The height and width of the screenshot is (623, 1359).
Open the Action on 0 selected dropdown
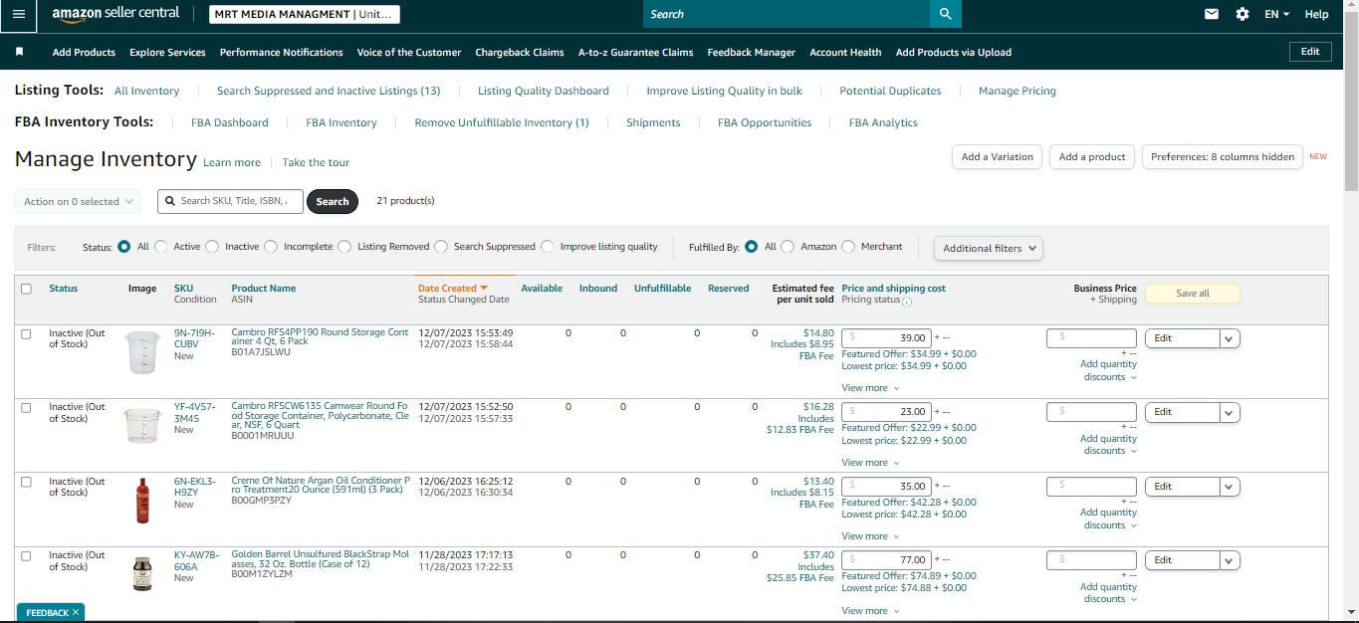(x=78, y=201)
